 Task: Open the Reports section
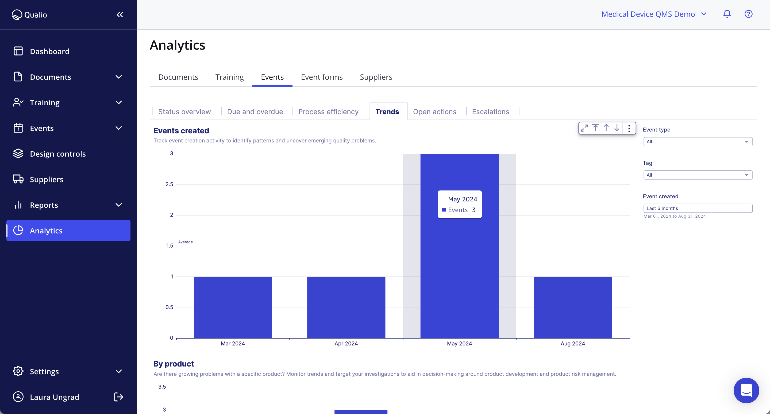[x=44, y=205]
